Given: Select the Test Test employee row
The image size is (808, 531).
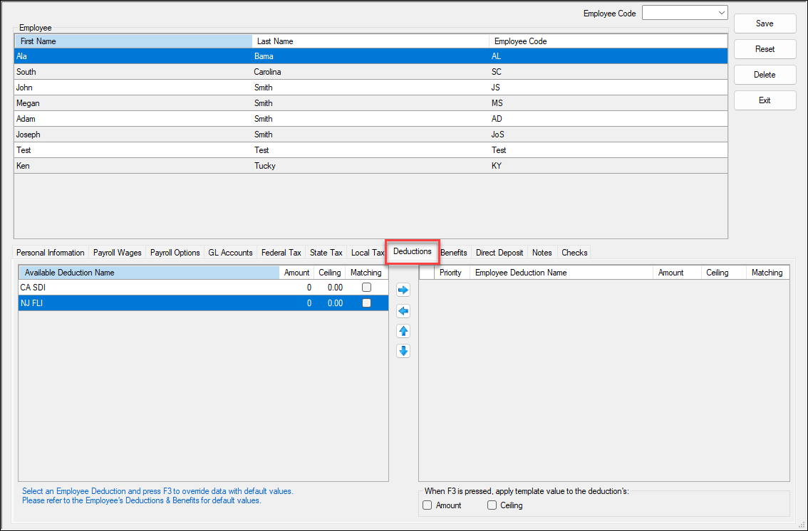Looking at the screenshot, I should [x=371, y=150].
